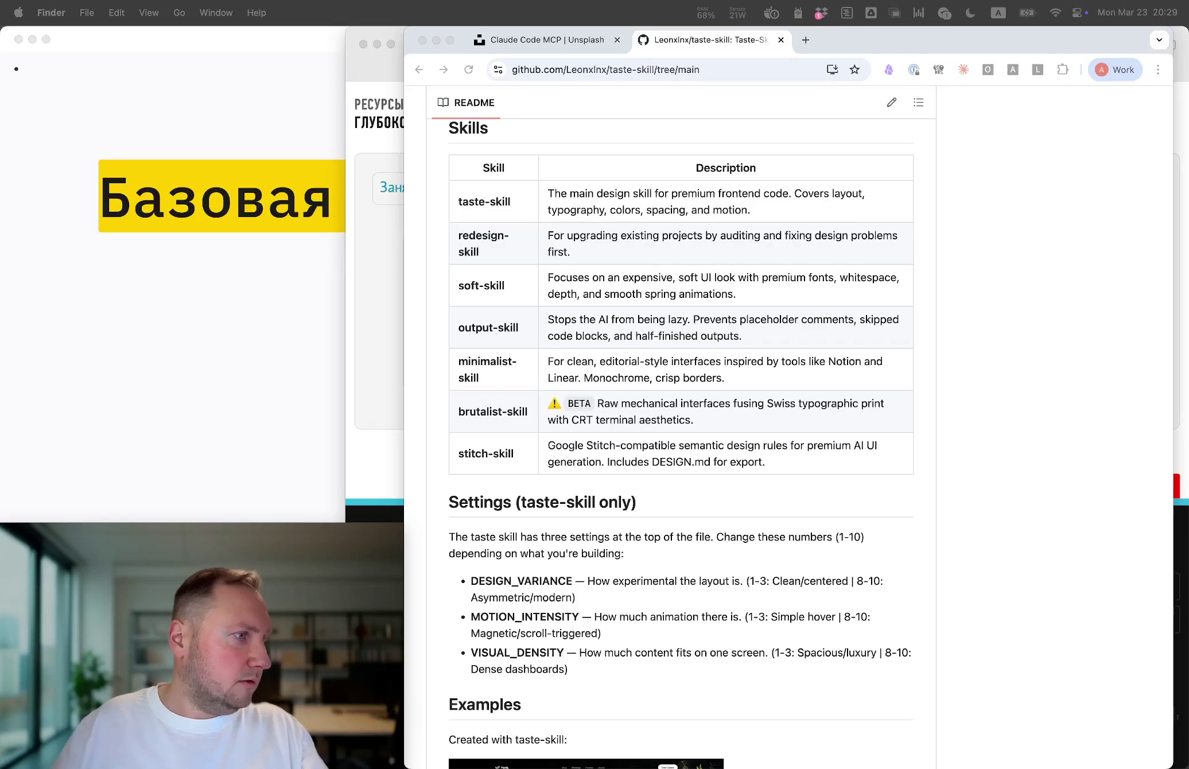Open the Apple menu
Viewport: 1189px width, 769px height.
[x=18, y=13]
